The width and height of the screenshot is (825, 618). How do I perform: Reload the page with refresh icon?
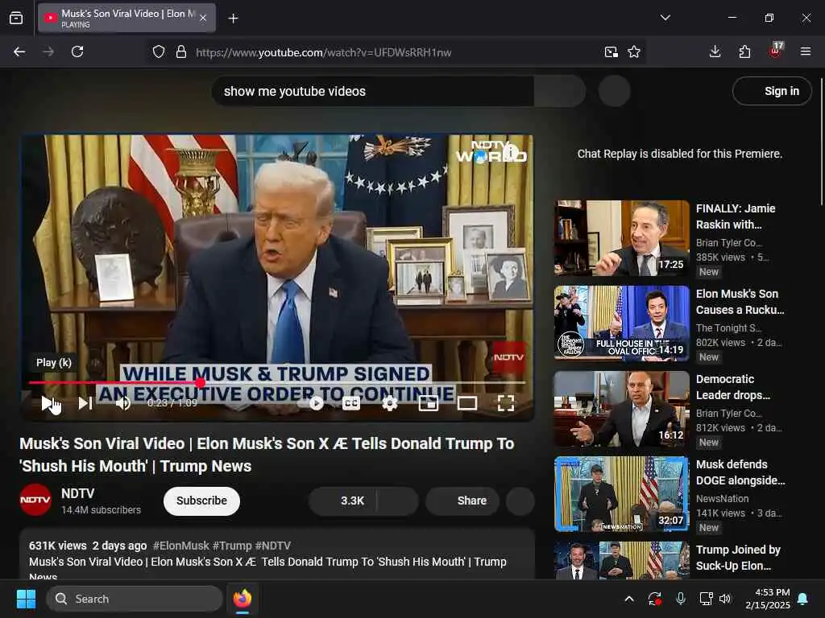click(x=77, y=51)
